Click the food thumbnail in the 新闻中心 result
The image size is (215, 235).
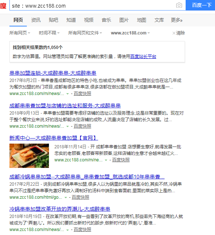pyautogui.click(x=29, y=156)
